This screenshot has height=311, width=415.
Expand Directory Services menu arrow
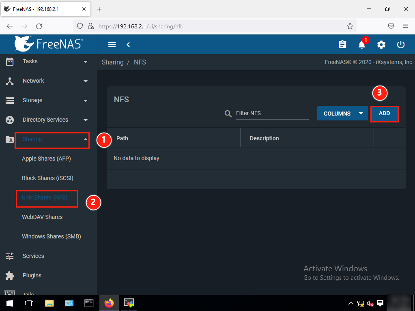(x=86, y=120)
